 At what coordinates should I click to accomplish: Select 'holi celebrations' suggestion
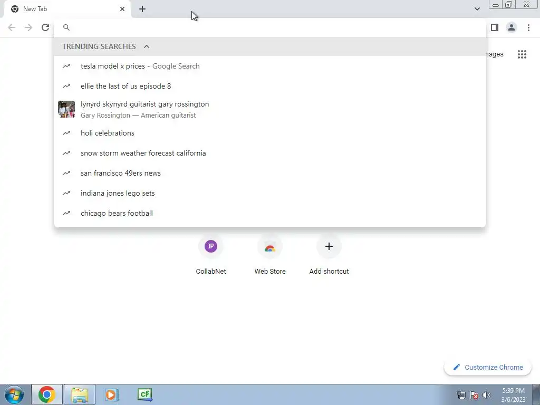tap(270, 133)
